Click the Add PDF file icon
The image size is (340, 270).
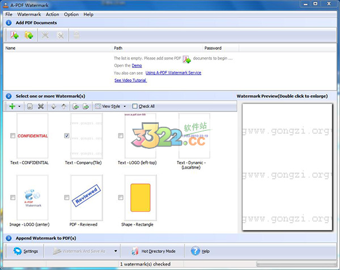point(15,35)
